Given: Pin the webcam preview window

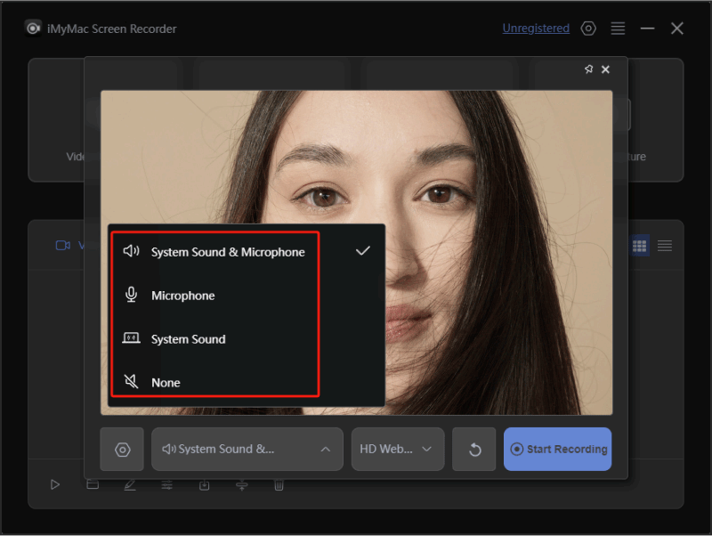Looking at the screenshot, I should (588, 69).
